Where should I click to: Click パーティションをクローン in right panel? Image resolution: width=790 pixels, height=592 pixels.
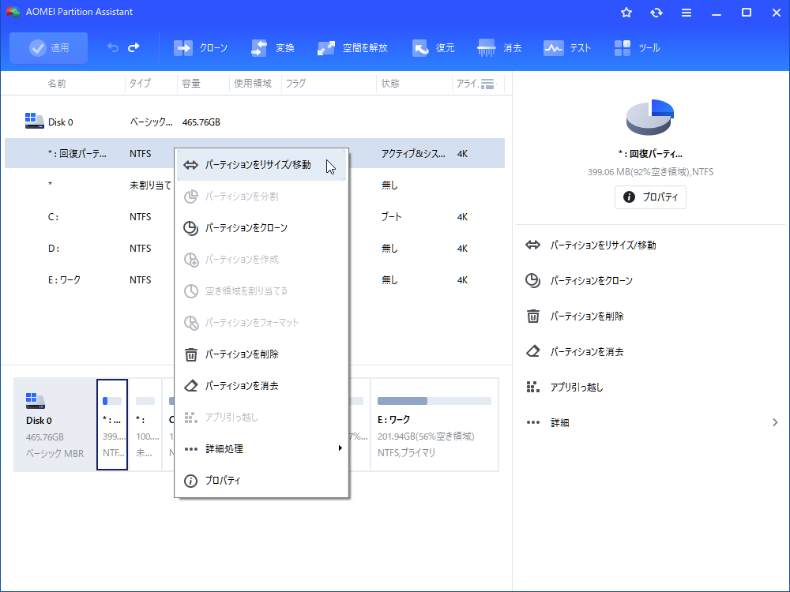click(x=592, y=281)
